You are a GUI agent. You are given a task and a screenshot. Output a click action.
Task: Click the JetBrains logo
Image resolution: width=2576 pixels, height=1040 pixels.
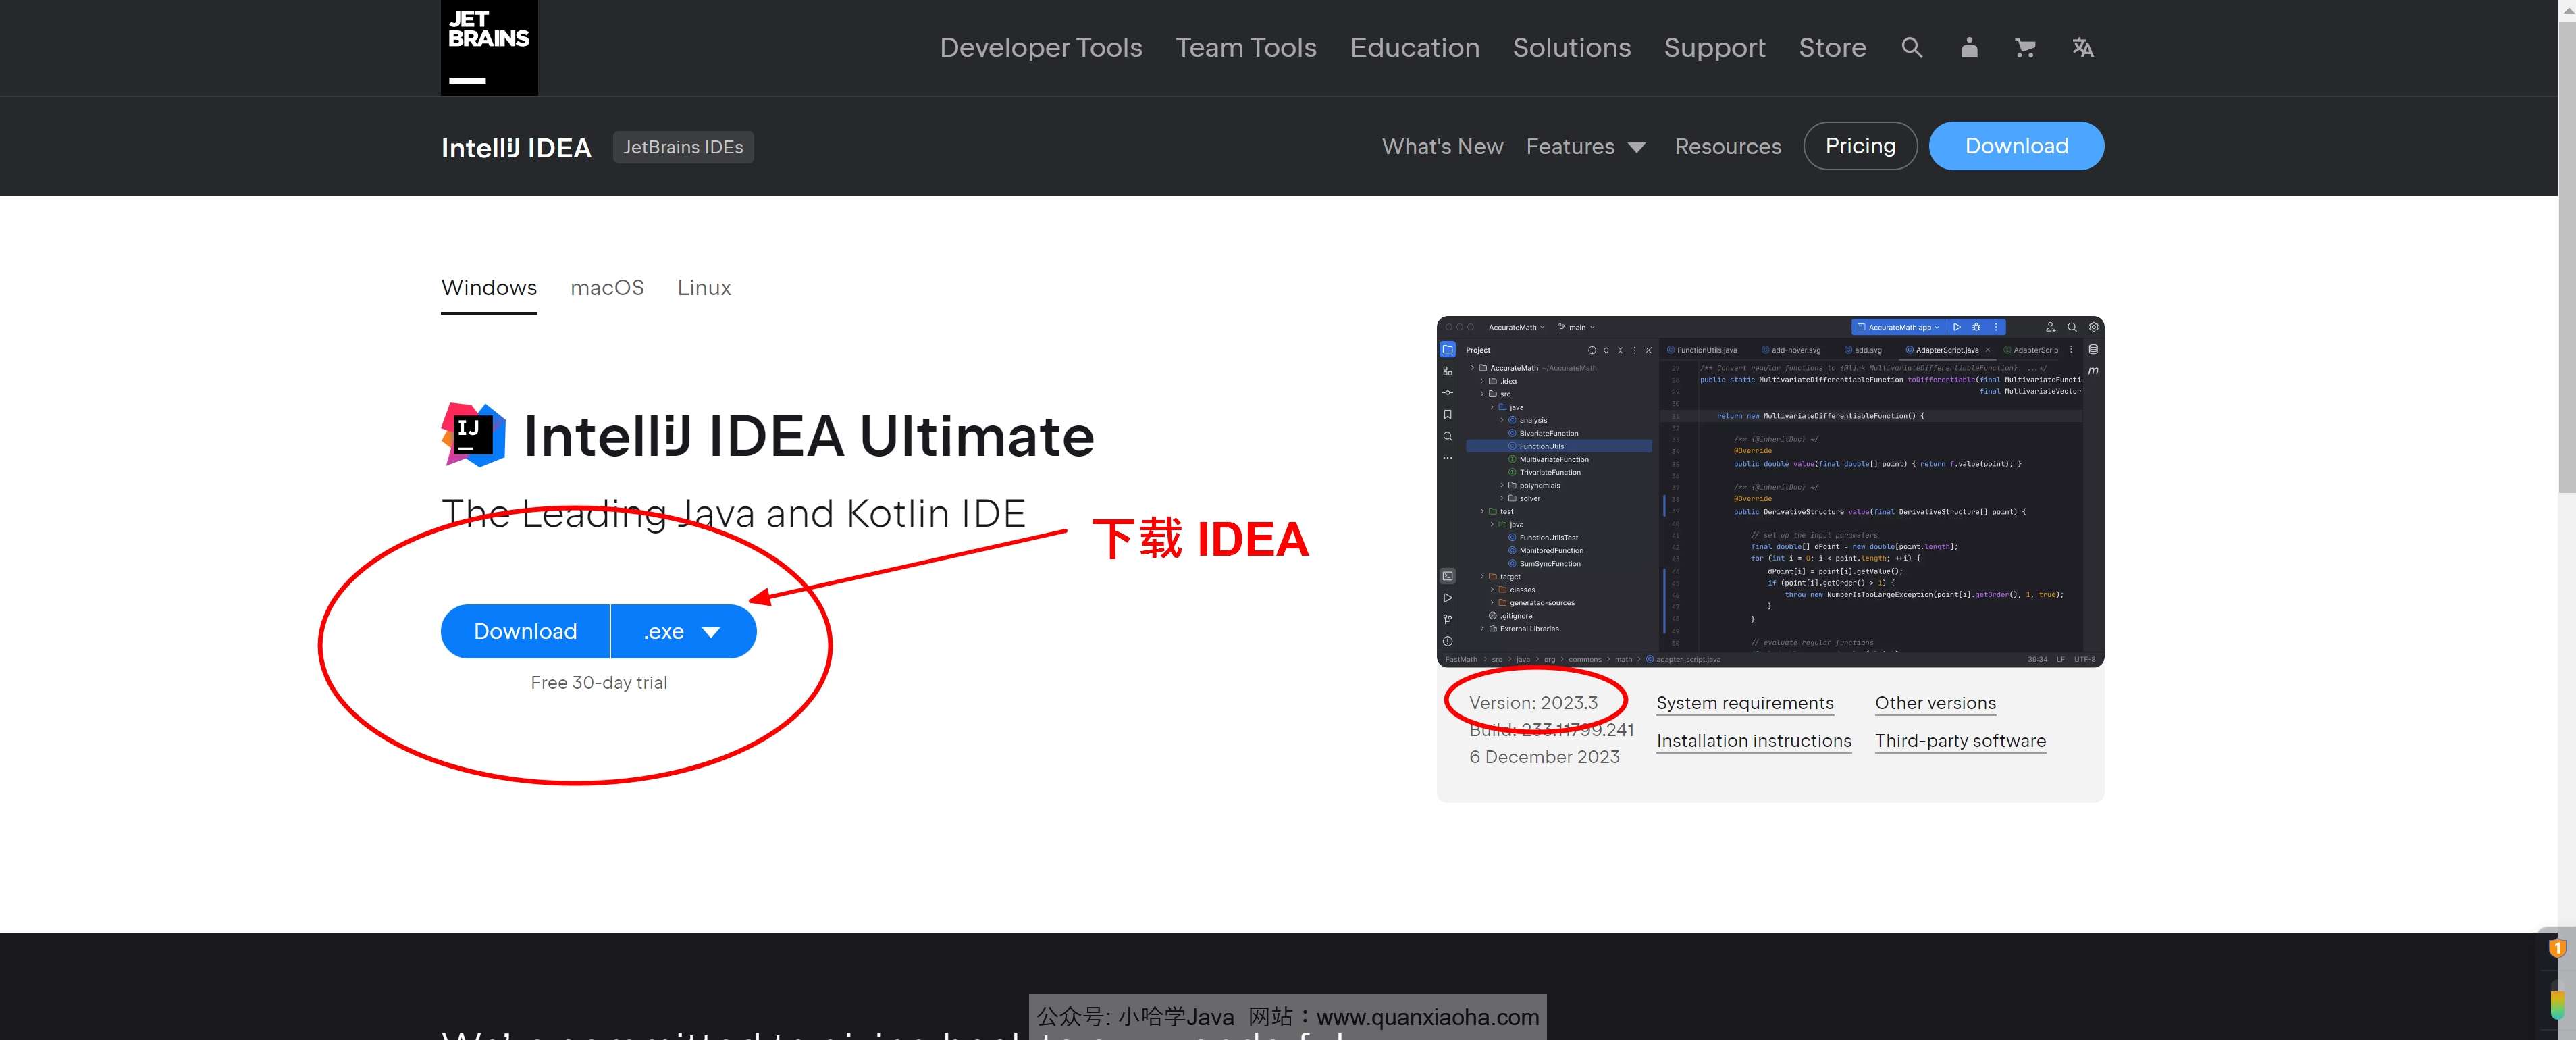(x=489, y=47)
